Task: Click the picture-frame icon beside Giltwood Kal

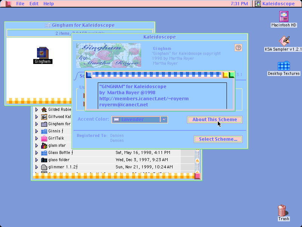Action: 44,117
